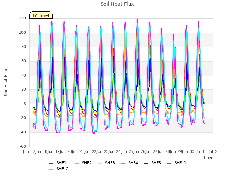Image resolution: width=235 pixels, height=176 pixels.
Task: Click the Jul 1 x-axis label
Action: [200, 152]
